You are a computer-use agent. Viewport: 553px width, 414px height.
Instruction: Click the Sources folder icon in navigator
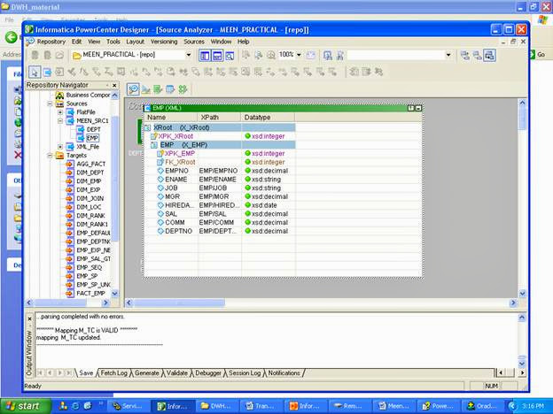pyautogui.click(x=60, y=103)
